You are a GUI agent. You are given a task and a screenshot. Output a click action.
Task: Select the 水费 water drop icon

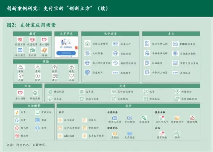coord(17,120)
